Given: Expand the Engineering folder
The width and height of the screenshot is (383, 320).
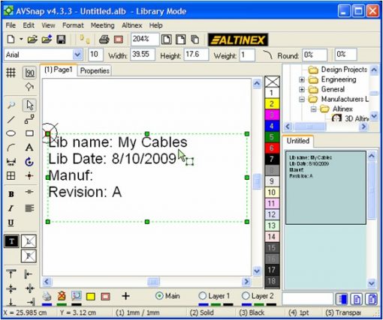Looking at the screenshot, I should pyautogui.click(x=302, y=79).
